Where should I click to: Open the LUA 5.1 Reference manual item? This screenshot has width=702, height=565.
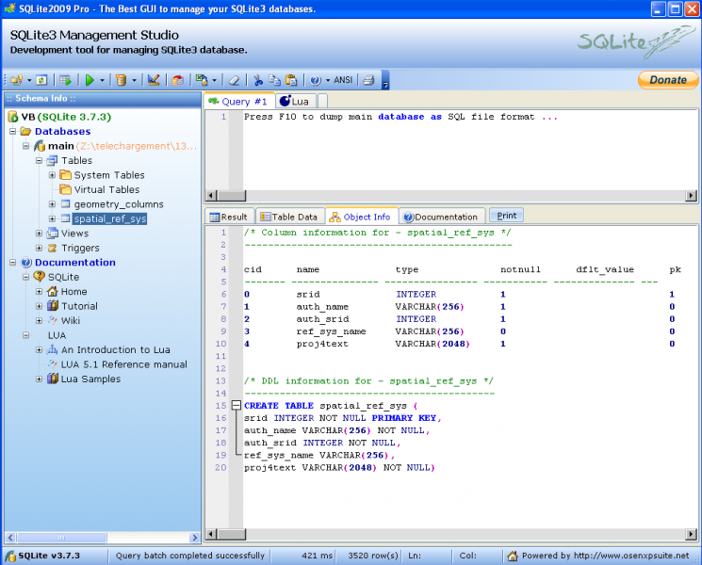(124, 364)
